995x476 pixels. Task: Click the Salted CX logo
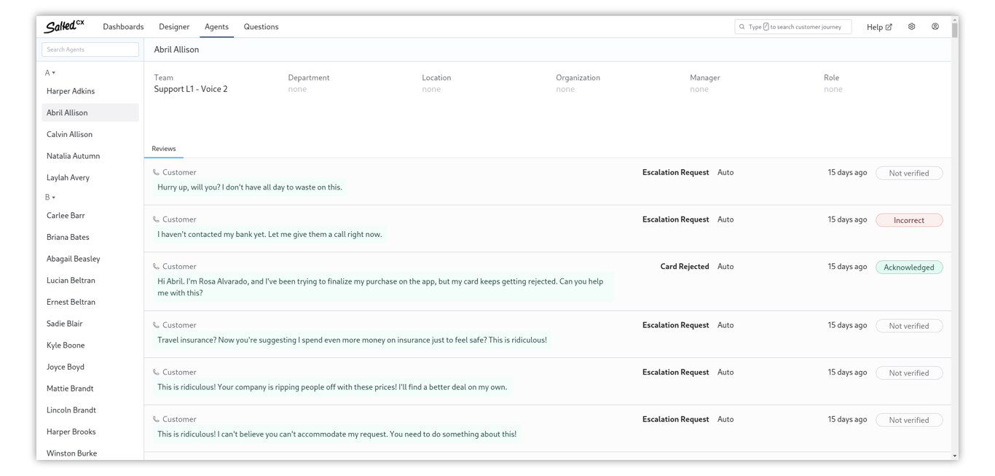coord(64,26)
